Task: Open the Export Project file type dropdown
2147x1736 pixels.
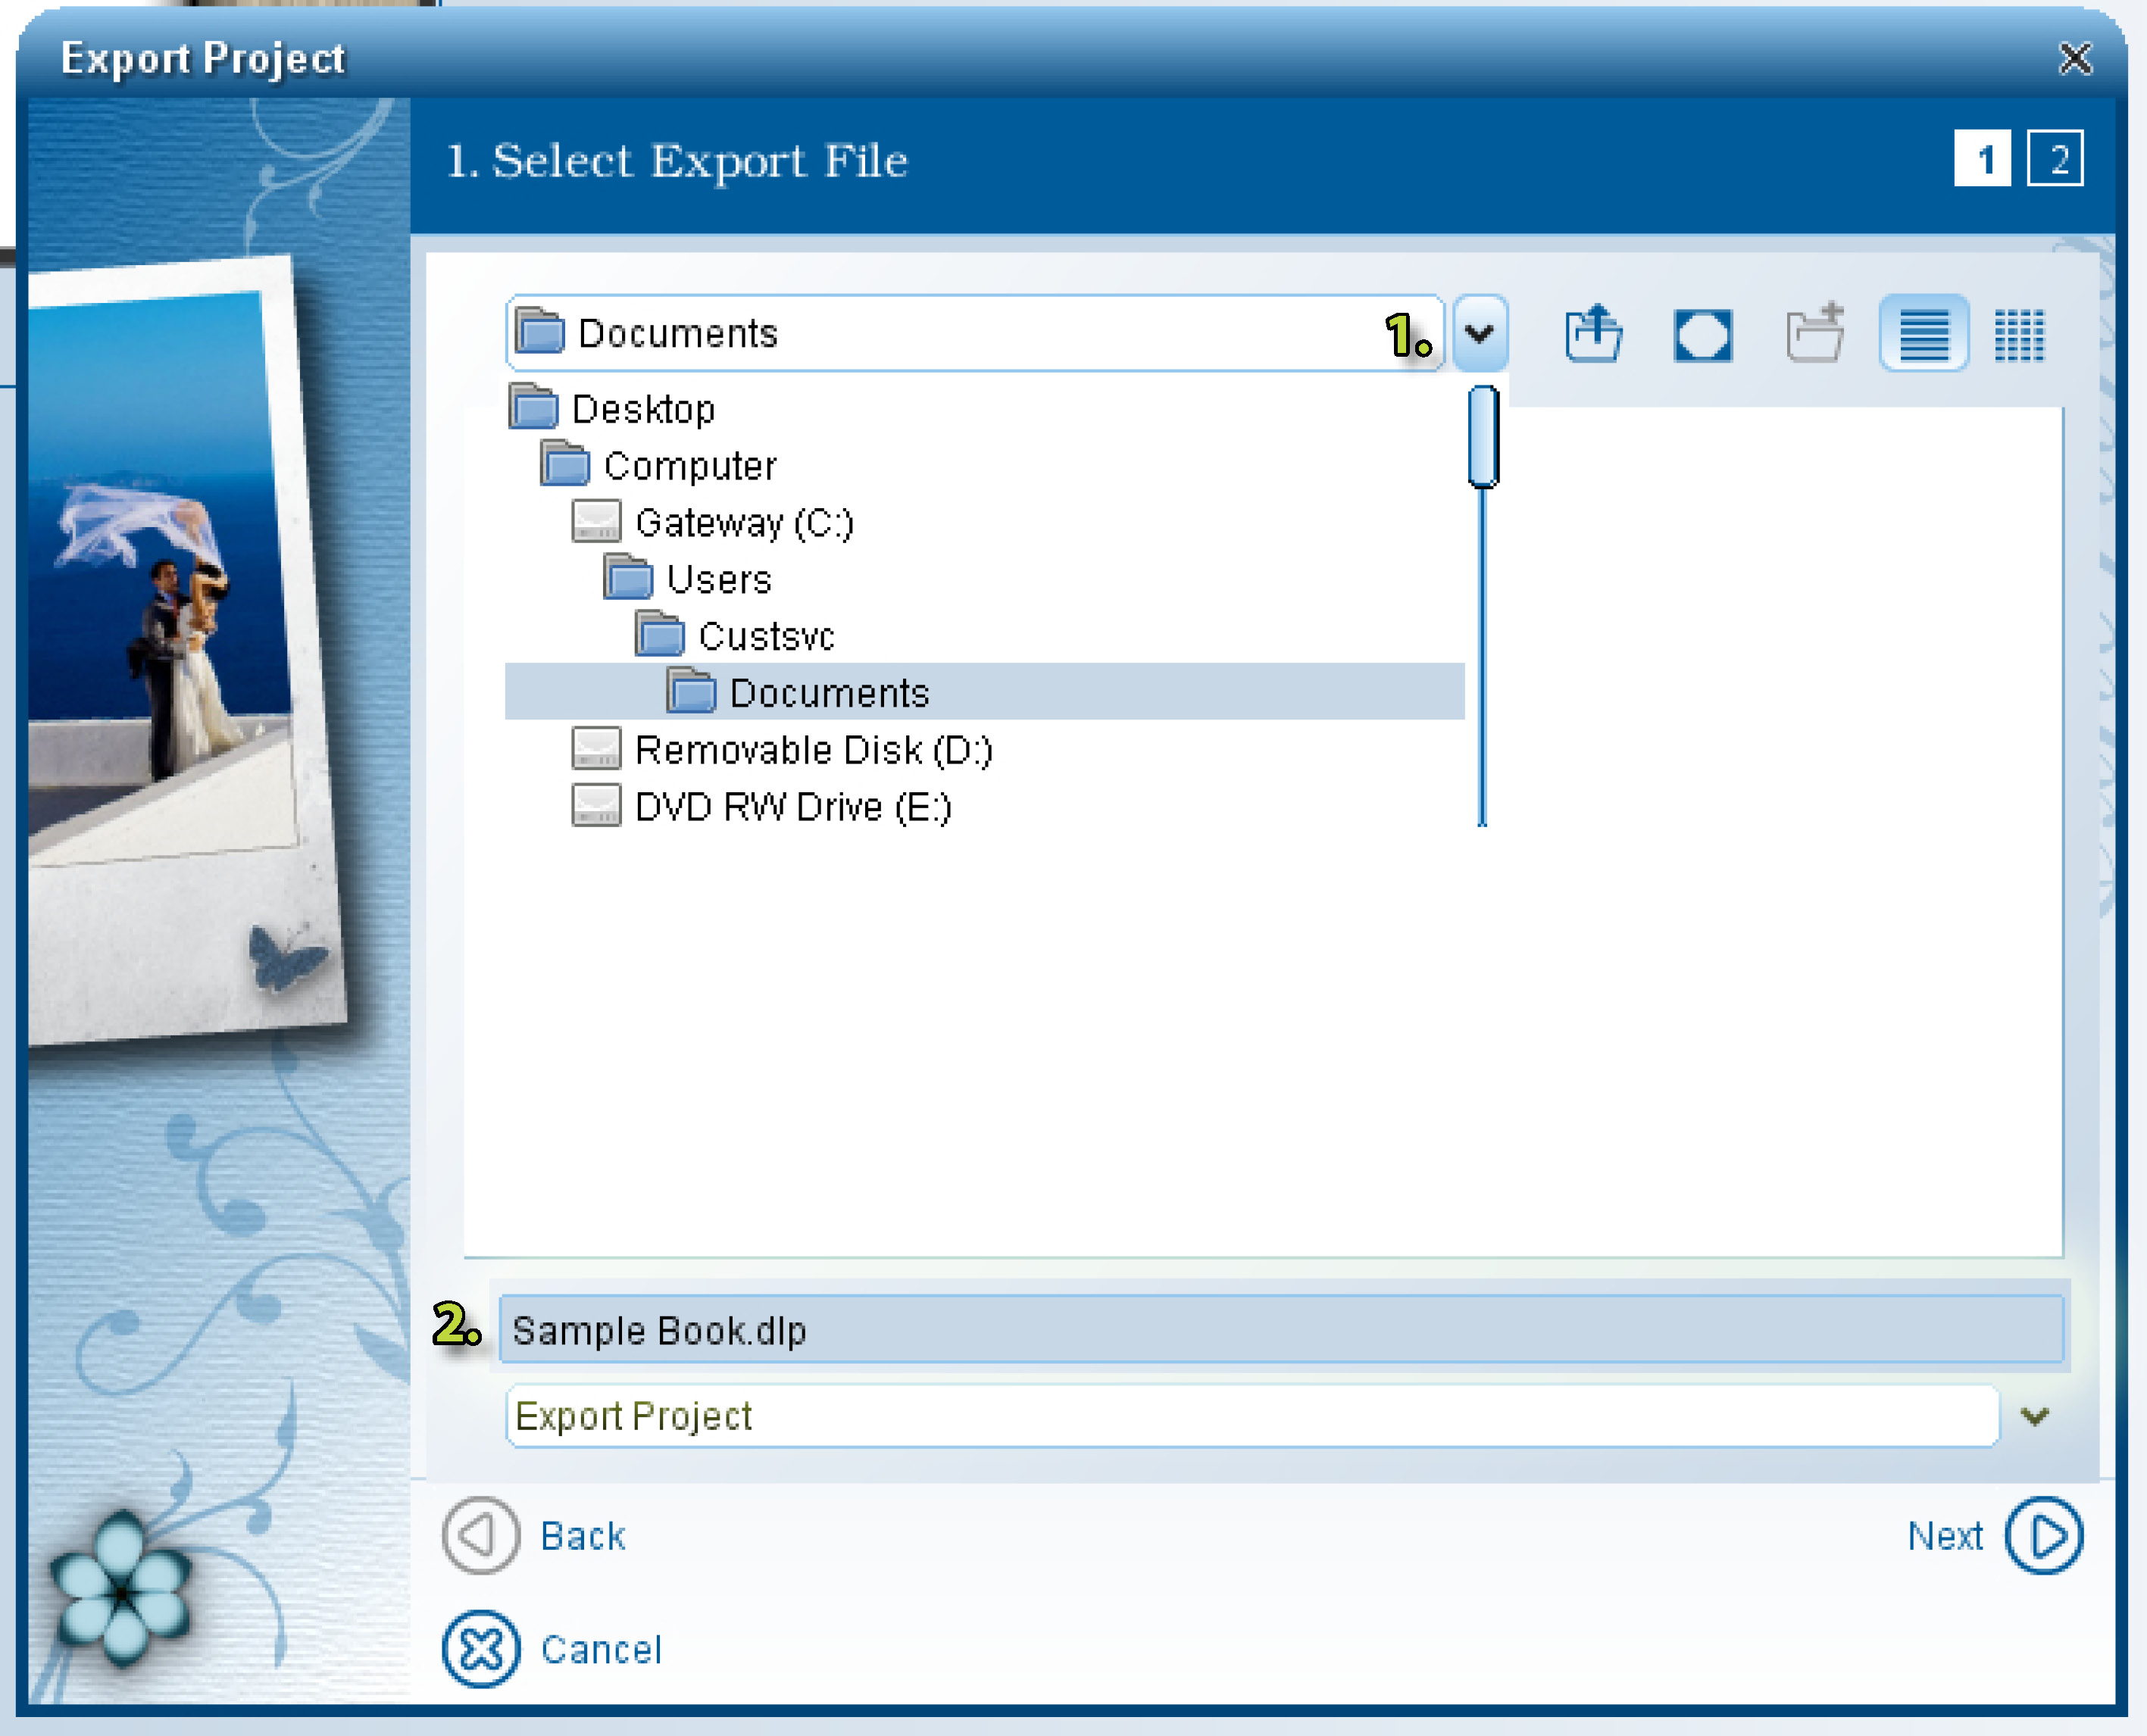Action: tap(2034, 1416)
